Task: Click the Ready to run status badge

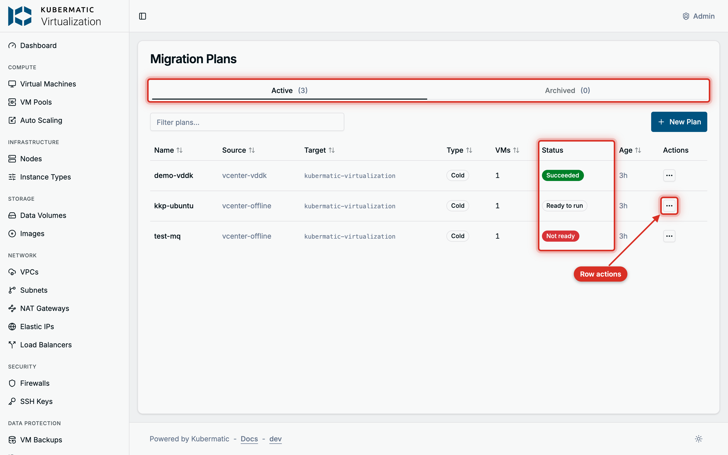Action: tap(564, 206)
